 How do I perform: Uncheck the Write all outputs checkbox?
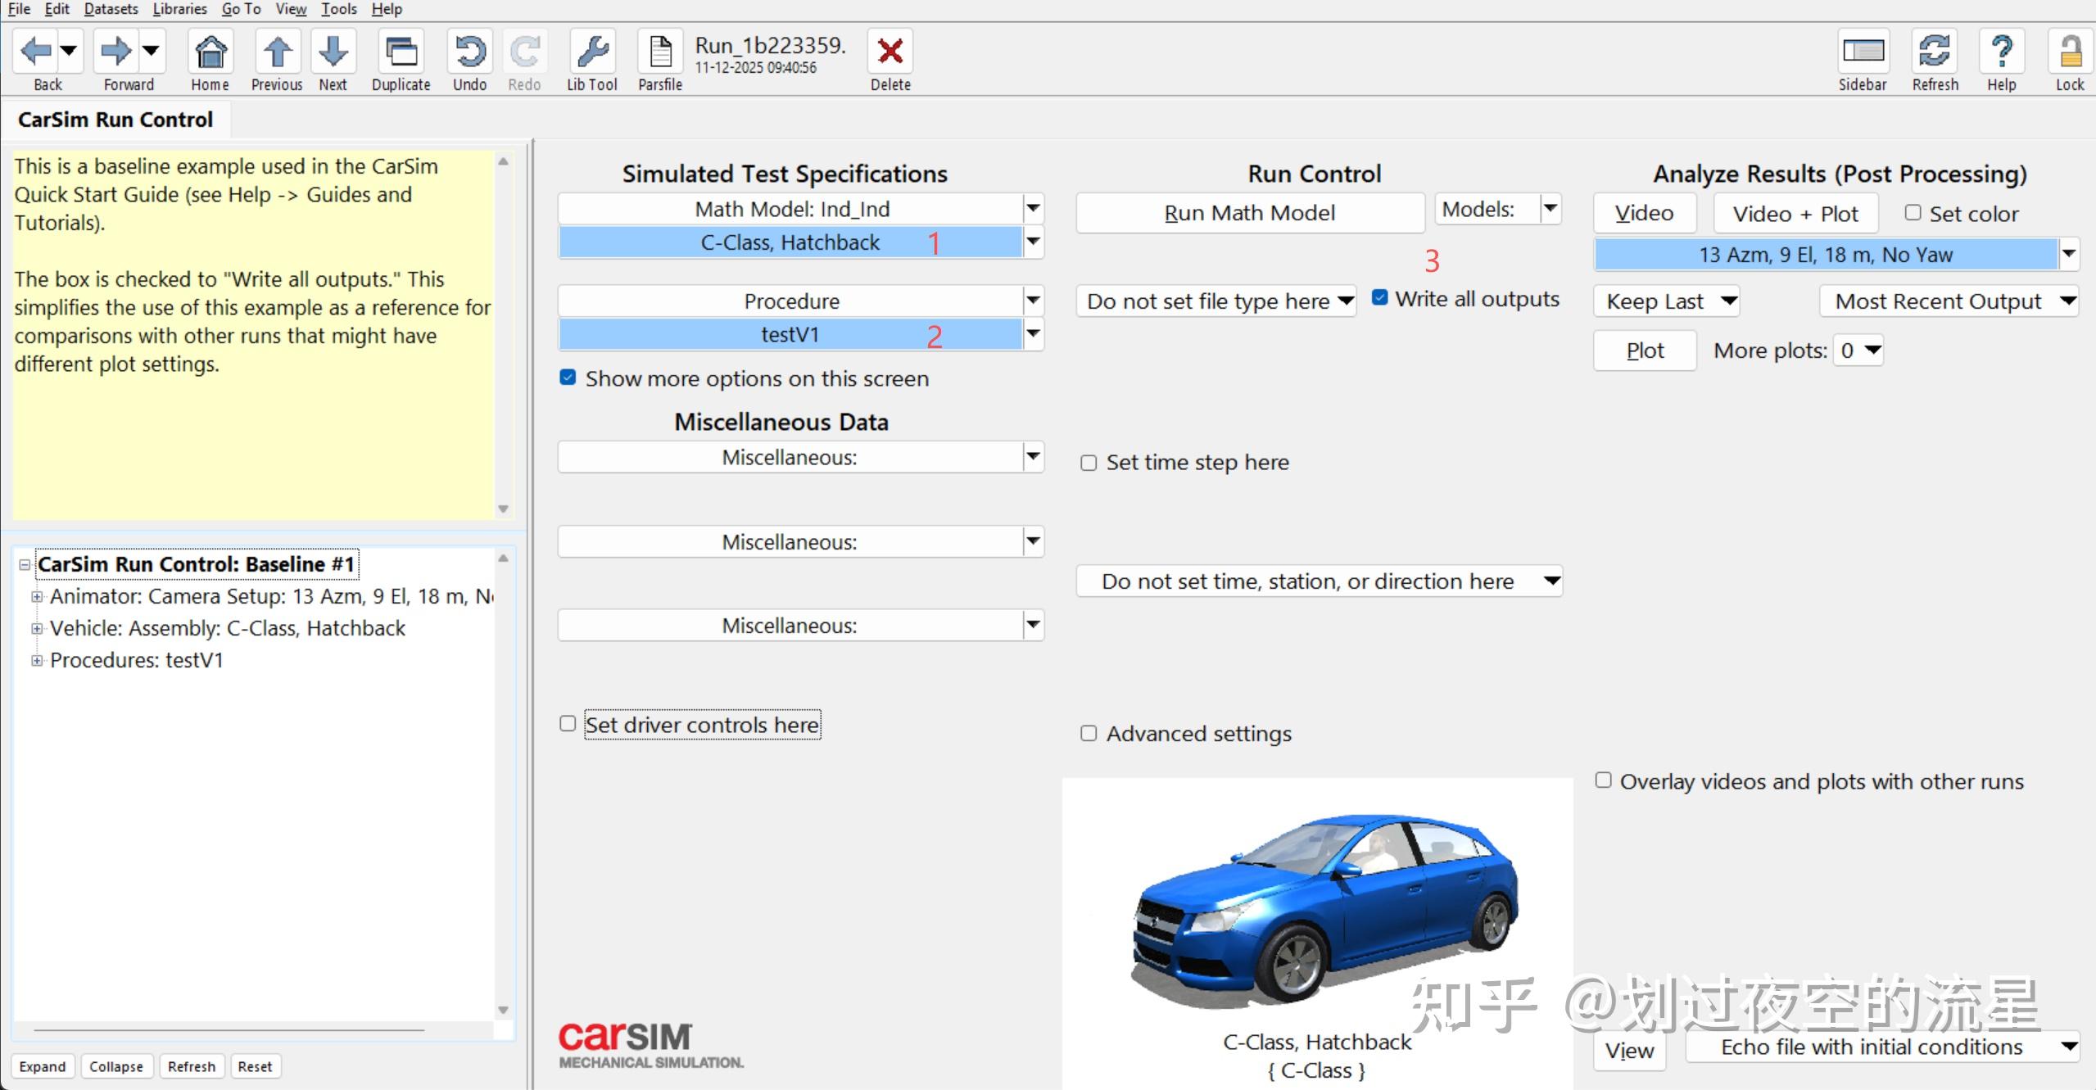(1380, 298)
